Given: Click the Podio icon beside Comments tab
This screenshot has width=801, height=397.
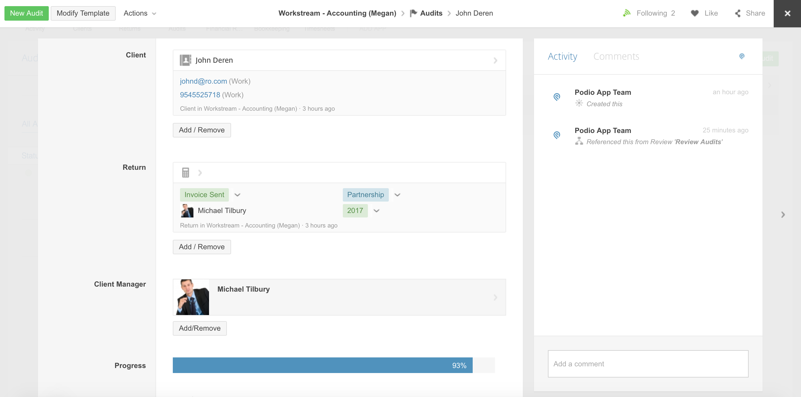Looking at the screenshot, I should click(742, 56).
